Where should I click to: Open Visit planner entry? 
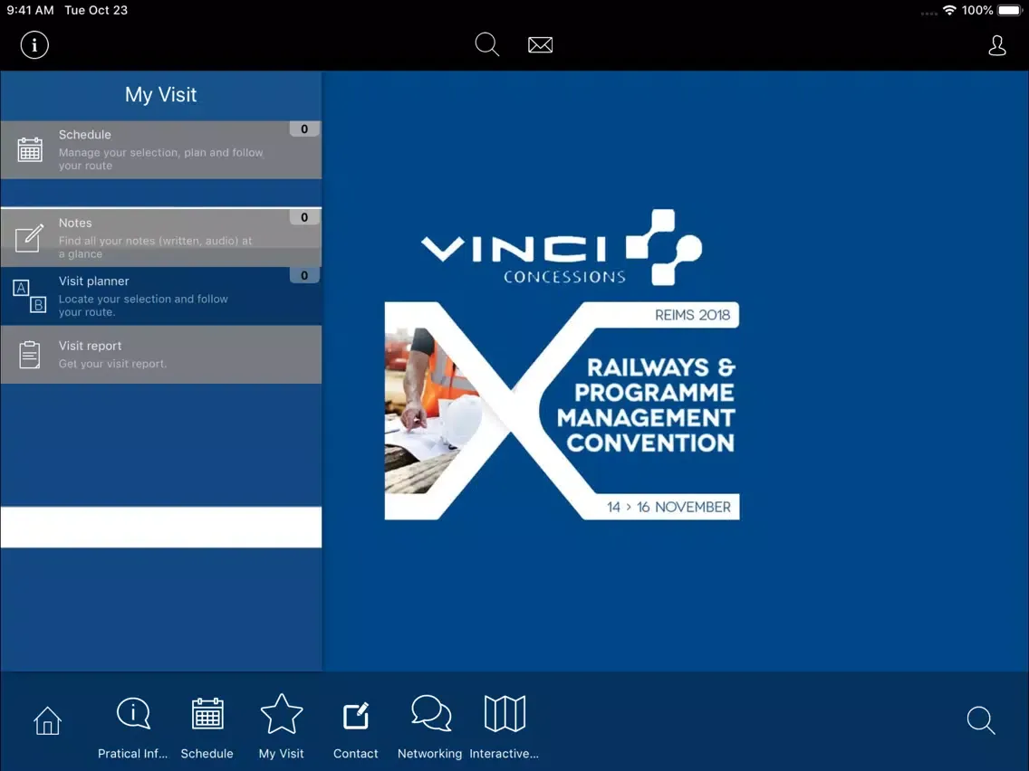click(x=161, y=296)
